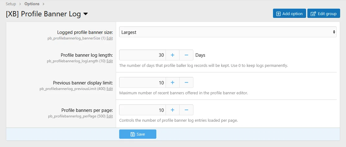Click the Add option button
This screenshot has height=147, width=346.
tap(289, 13)
